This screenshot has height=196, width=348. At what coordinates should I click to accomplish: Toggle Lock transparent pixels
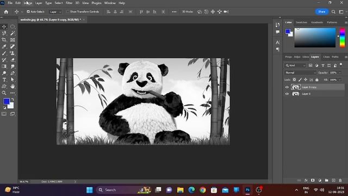pos(294,79)
